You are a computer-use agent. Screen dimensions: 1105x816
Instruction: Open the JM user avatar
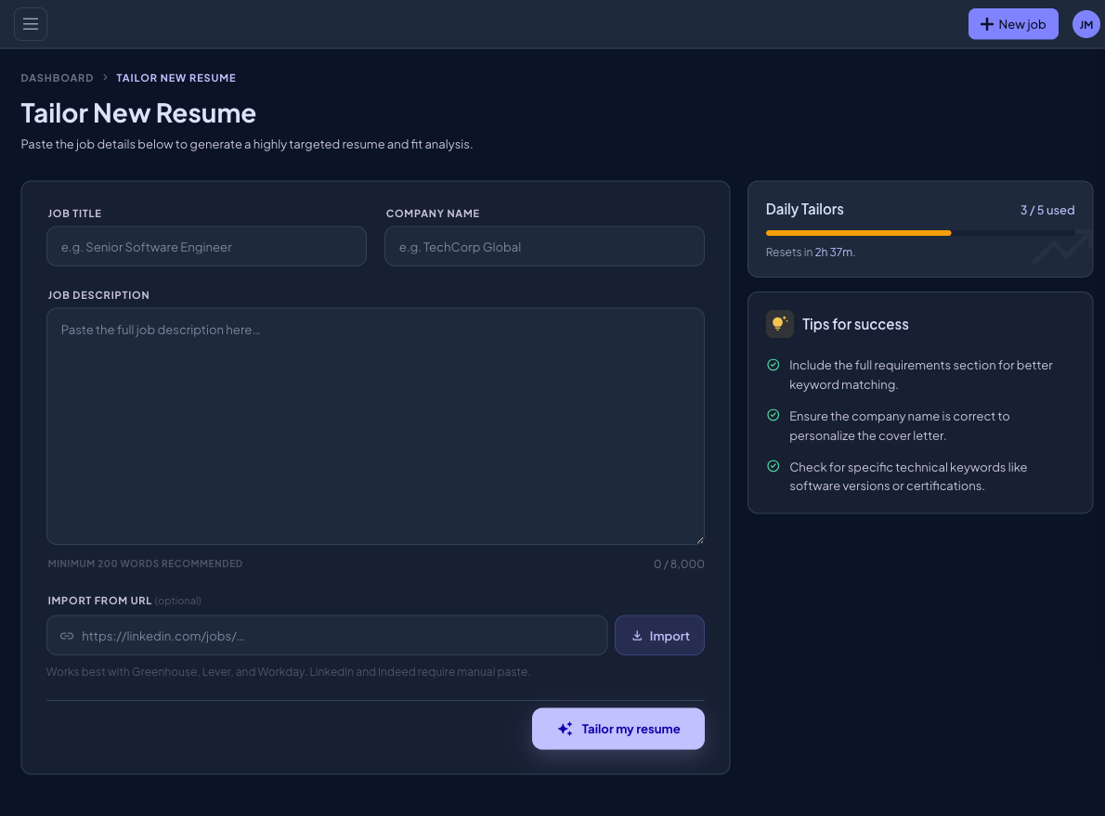(1086, 24)
